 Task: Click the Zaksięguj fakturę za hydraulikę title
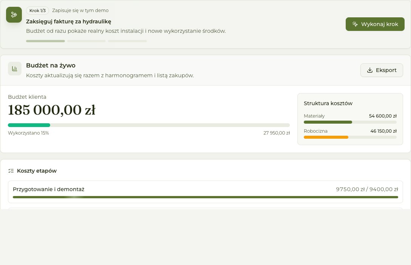pos(69,21)
